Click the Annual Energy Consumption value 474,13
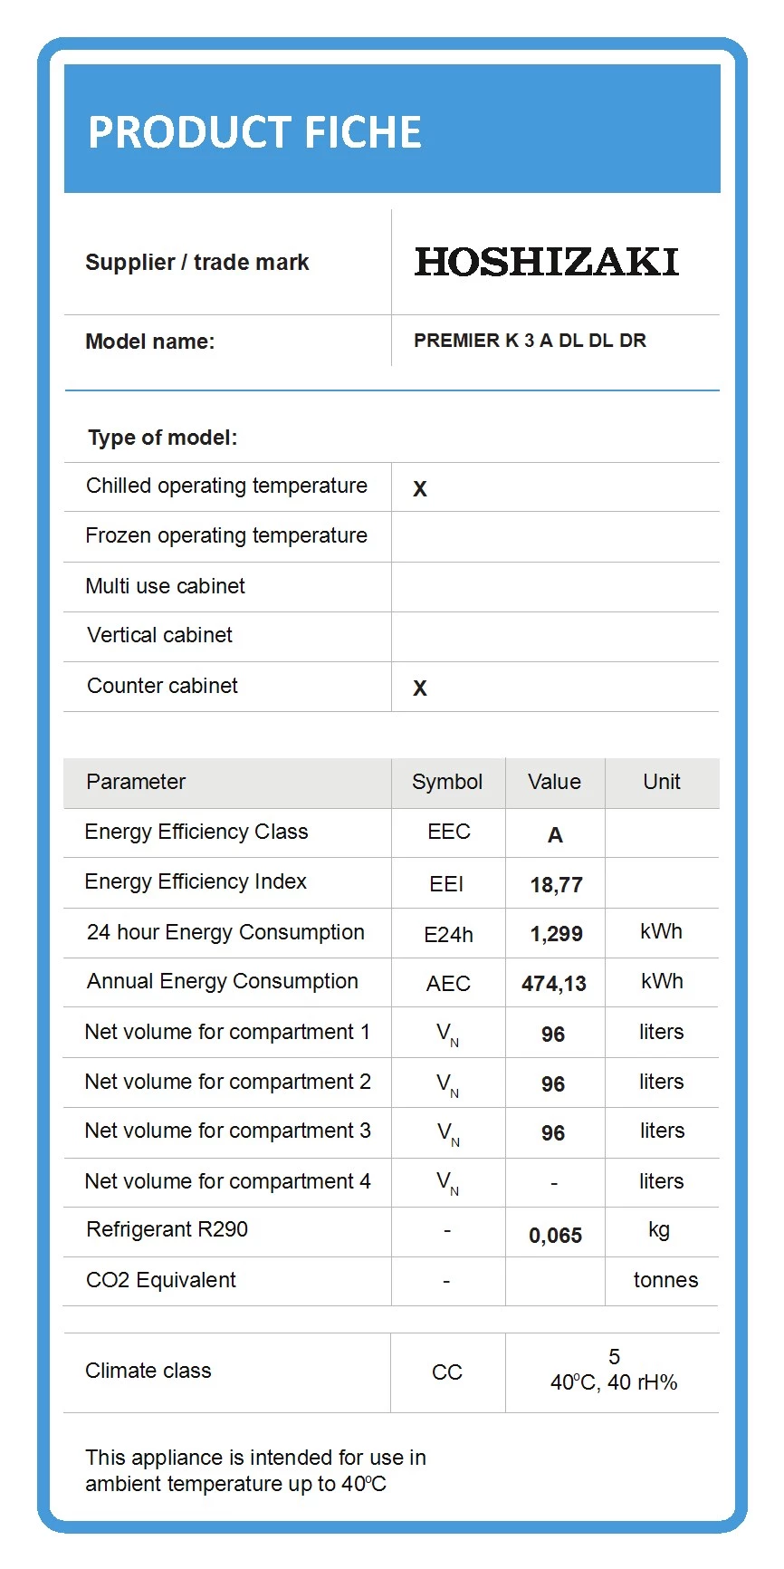 point(554,984)
